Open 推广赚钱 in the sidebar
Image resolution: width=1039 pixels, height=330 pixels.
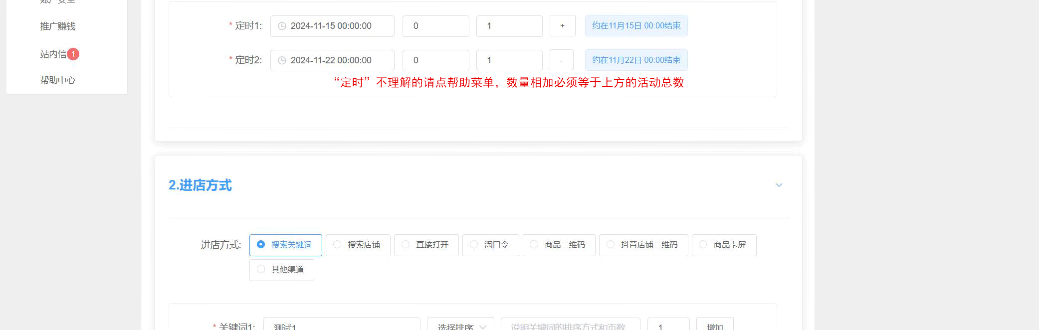point(58,26)
